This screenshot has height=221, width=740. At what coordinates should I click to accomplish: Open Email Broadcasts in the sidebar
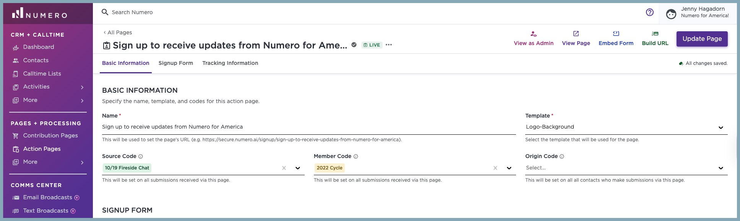48,197
